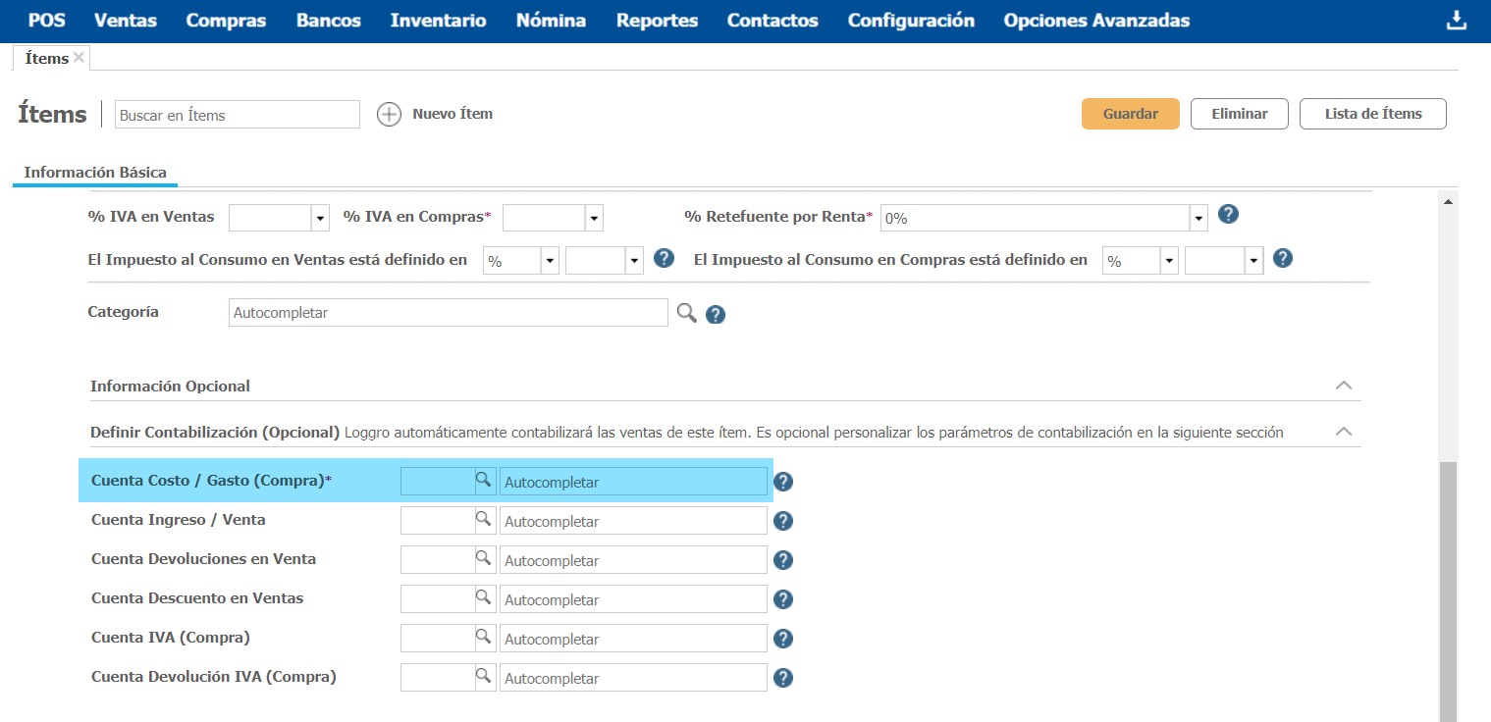Image resolution: width=1491 pixels, height=722 pixels.
Task: Click search icon in Cuenta IVA (Compra)
Action: [483, 636]
